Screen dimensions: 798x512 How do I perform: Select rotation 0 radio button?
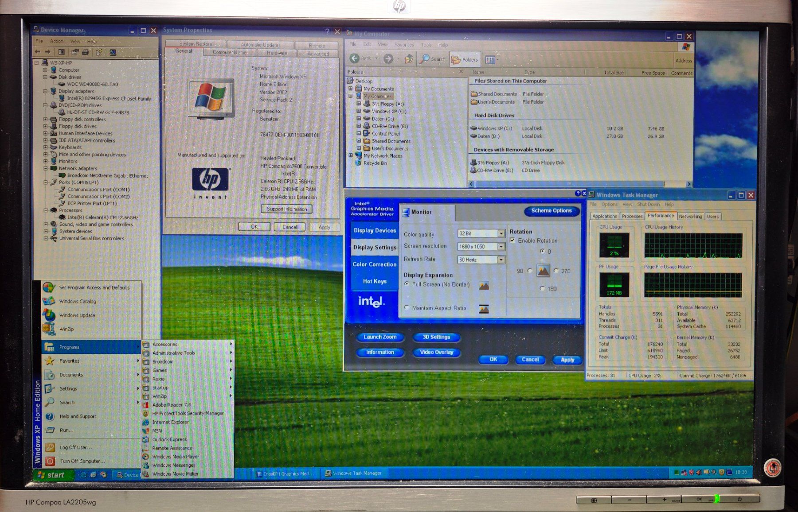(x=542, y=251)
